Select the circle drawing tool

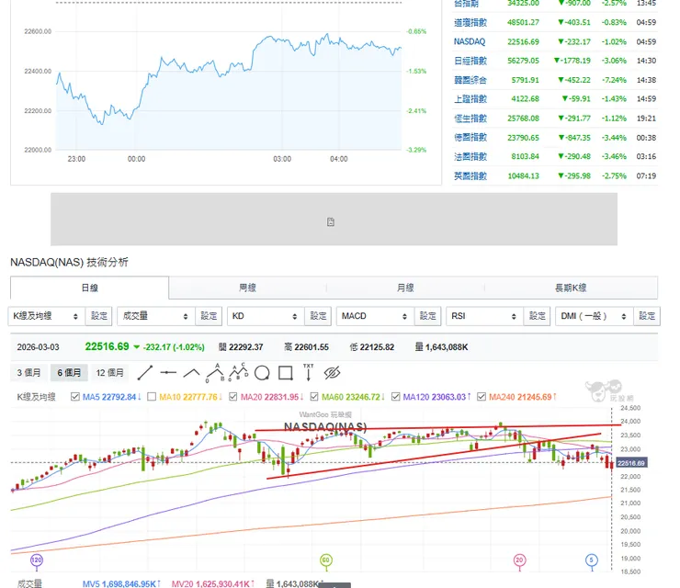262,373
